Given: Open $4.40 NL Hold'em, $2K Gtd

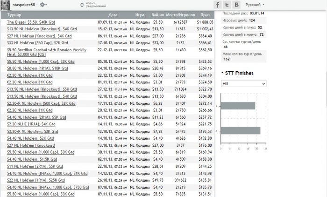Looking at the screenshot, I should coord(30,138).
